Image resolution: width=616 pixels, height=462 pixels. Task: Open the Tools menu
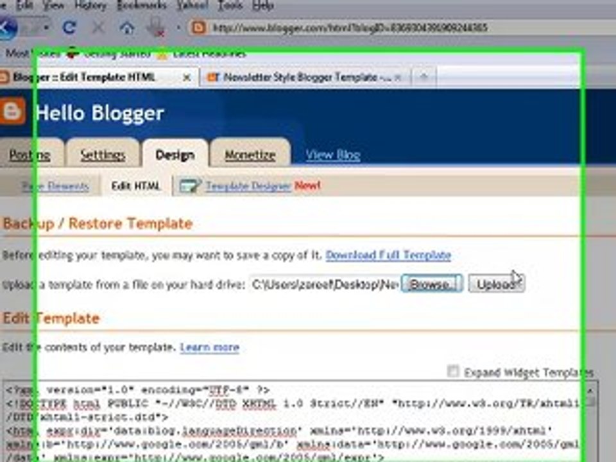[x=230, y=6]
